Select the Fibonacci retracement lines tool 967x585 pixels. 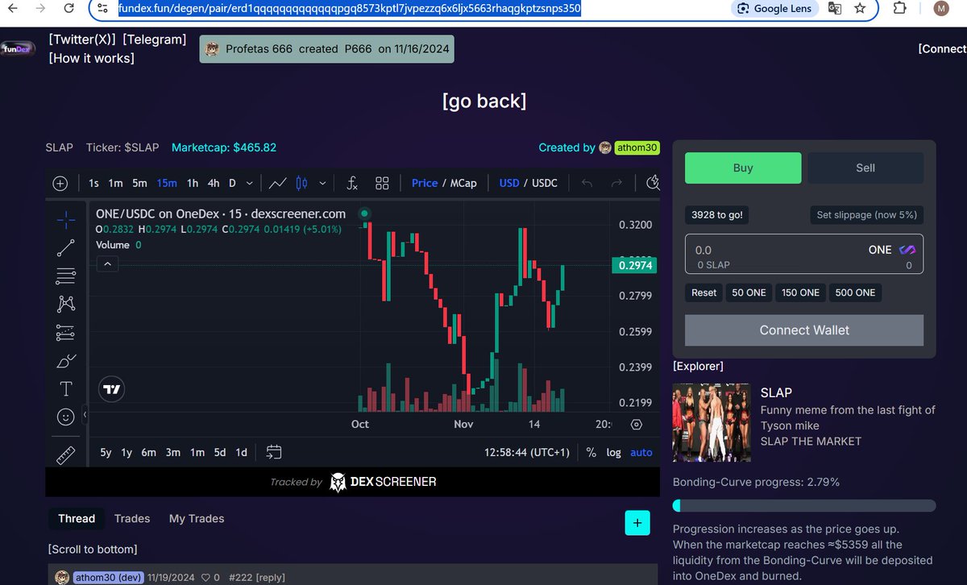pyautogui.click(x=66, y=276)
